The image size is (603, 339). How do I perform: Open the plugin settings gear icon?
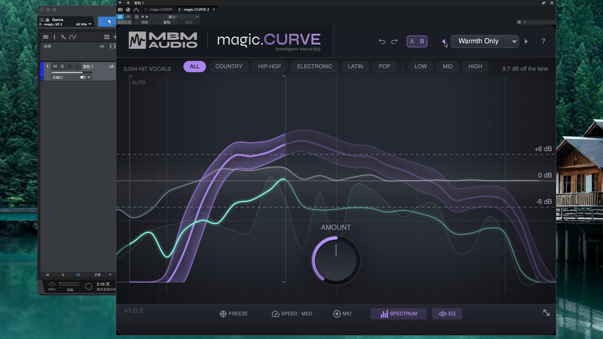pos(519,22)
